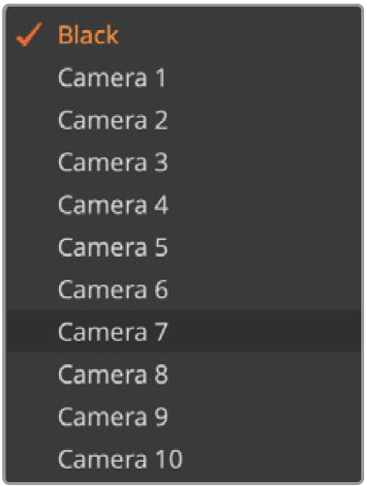Click the number 7 in Camera 7

[162, 331]
